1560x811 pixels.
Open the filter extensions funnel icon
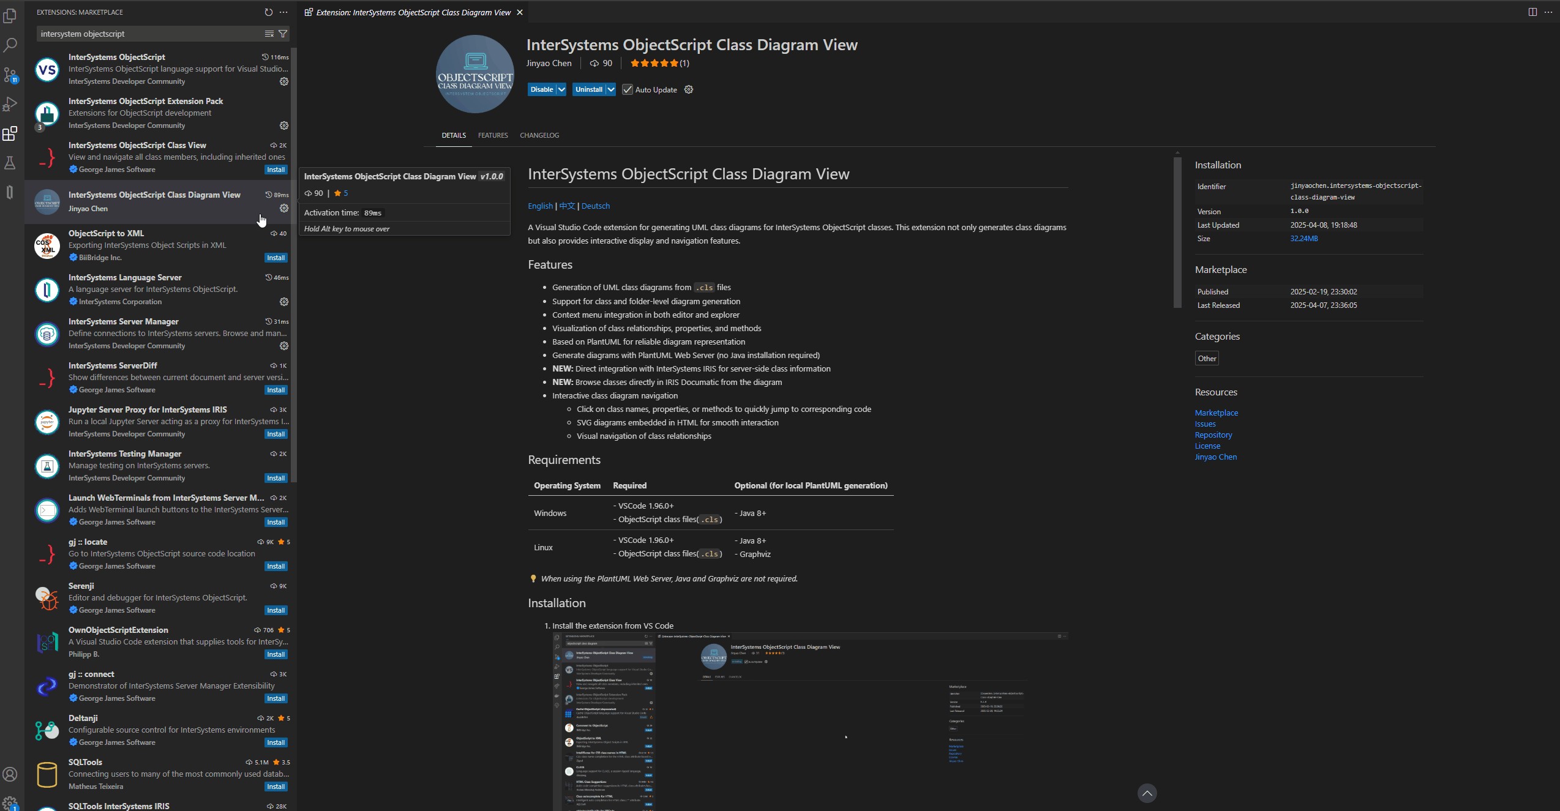(282, 34)
